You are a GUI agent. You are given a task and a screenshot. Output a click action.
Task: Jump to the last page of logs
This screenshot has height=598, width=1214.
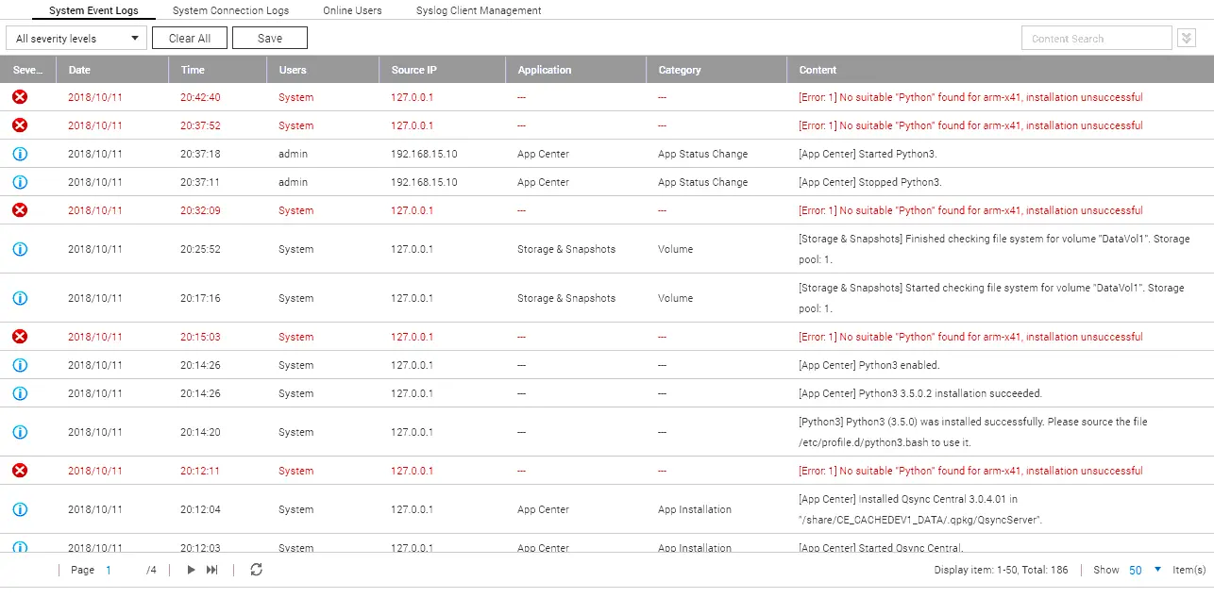point(212,570)
